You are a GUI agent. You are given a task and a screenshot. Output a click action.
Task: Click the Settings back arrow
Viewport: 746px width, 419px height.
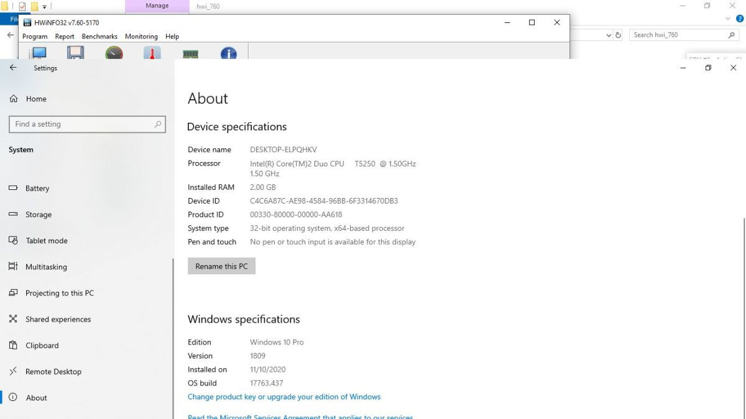[x=13, y=68]
